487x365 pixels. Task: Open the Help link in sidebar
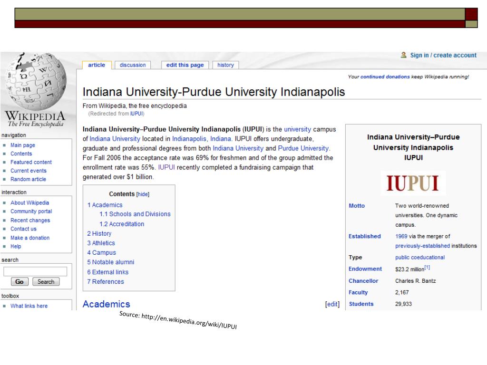tap(16, 247)
